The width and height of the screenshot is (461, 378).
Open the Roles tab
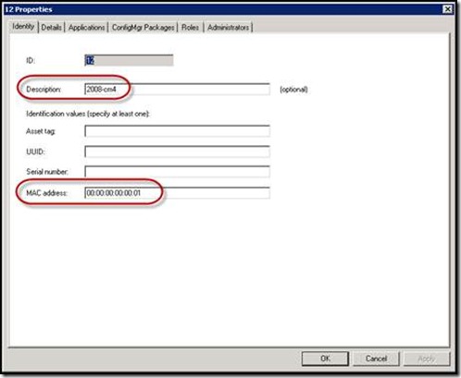coord(190,28)
